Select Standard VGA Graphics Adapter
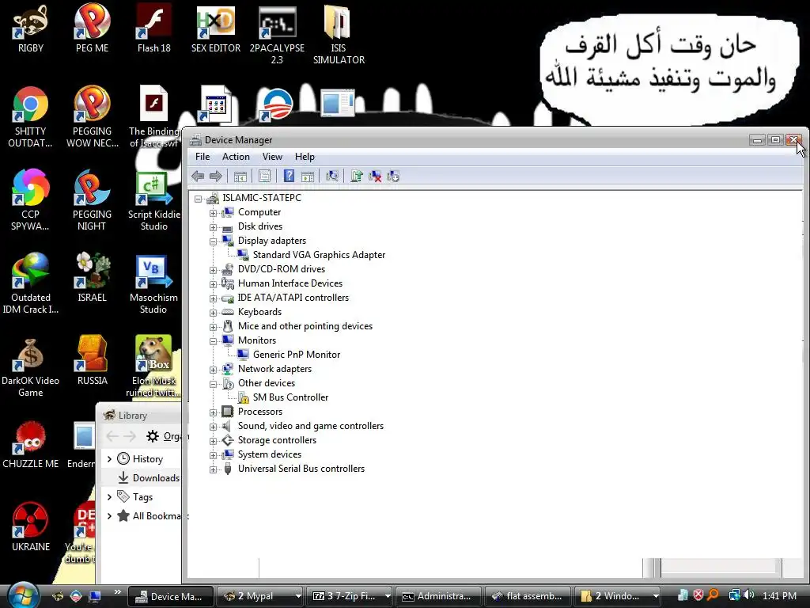Screen dimensions: 810x608 click(319, 255)
